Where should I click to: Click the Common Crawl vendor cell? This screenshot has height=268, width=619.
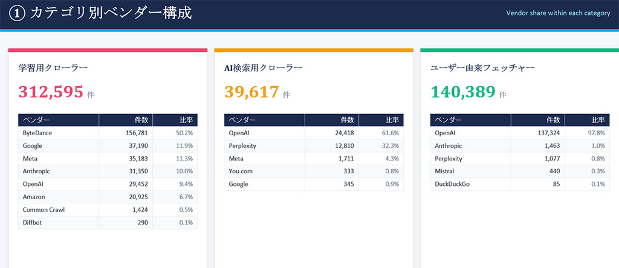click(59, 209)
